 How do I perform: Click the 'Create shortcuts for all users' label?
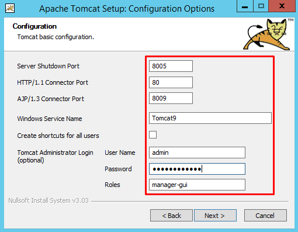[58, 136]
